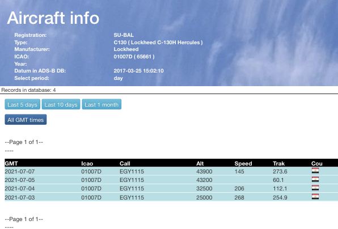Click the Icao column header
Screen dimensions: 338x229
pos(87,163)
